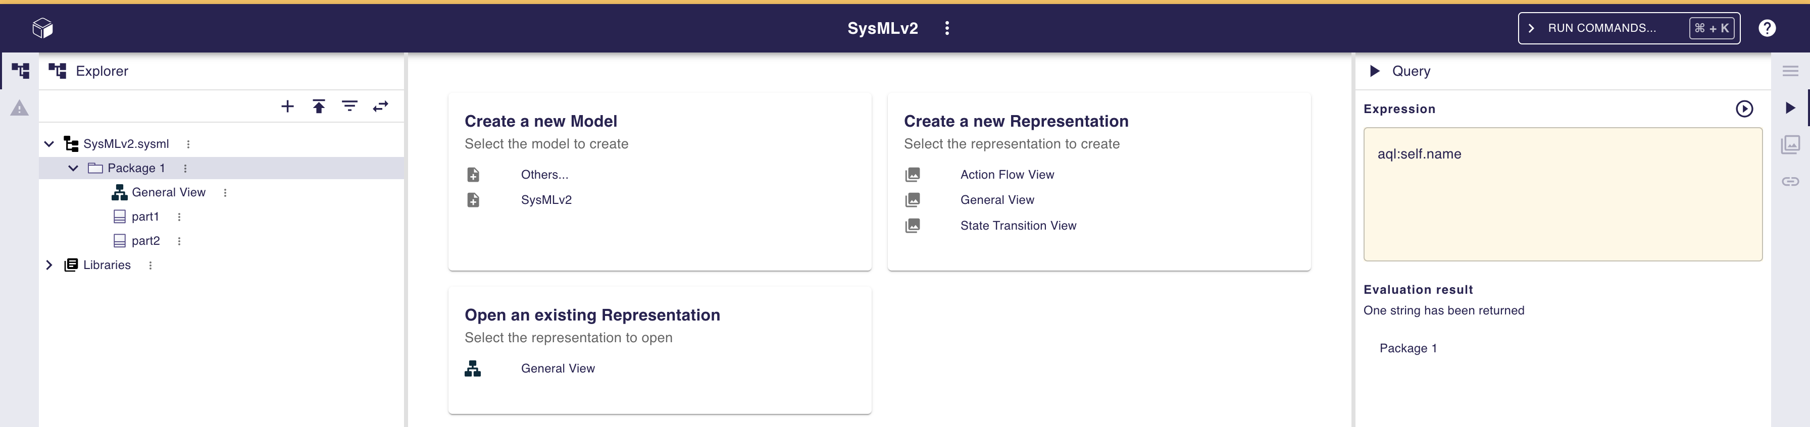Viewport: 1810px width, 427px height.
Task: Open the Explorer tree filter icon
Action: pos(349,107)
